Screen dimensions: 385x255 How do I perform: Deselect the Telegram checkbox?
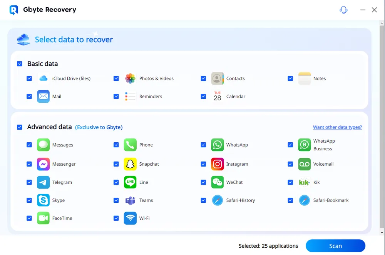[29, 182]
